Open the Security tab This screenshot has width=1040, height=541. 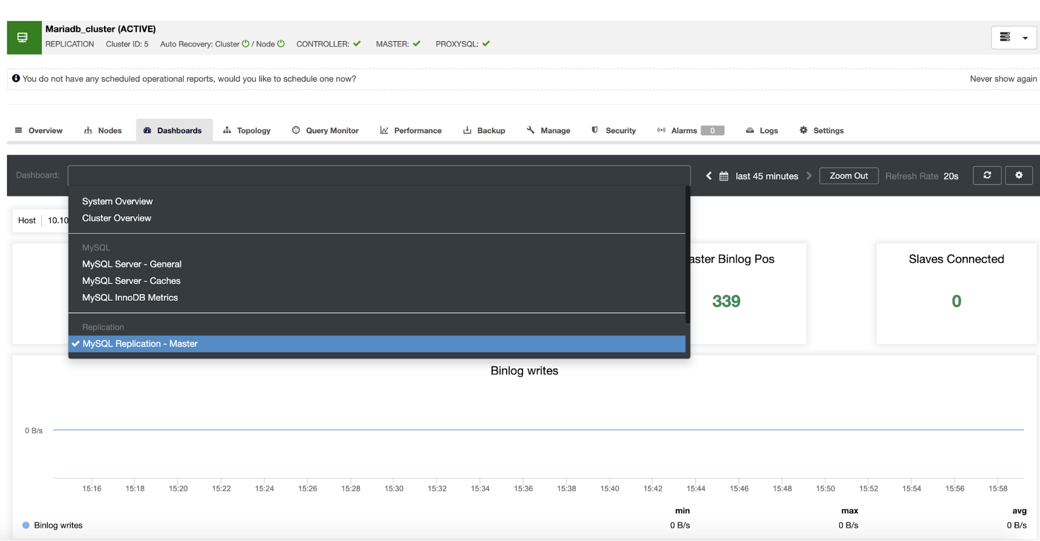tap(614, 131)
